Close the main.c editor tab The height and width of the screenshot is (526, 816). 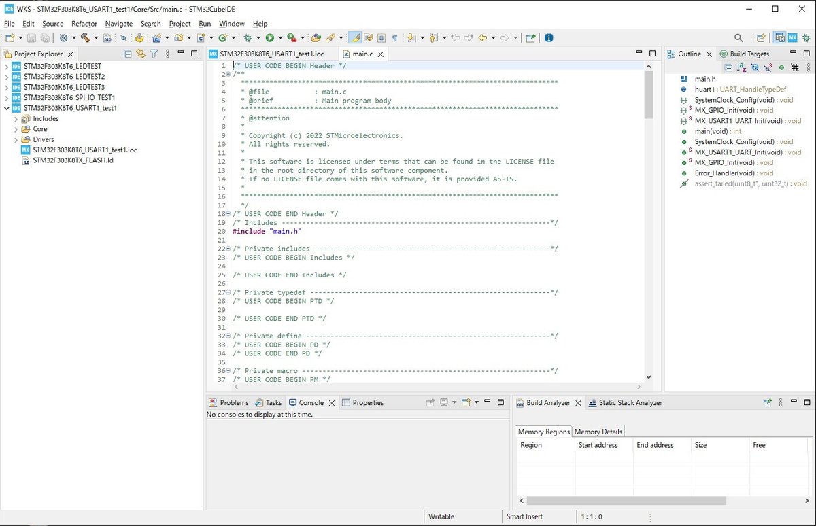pyautogui.click(x=380, y=54)
